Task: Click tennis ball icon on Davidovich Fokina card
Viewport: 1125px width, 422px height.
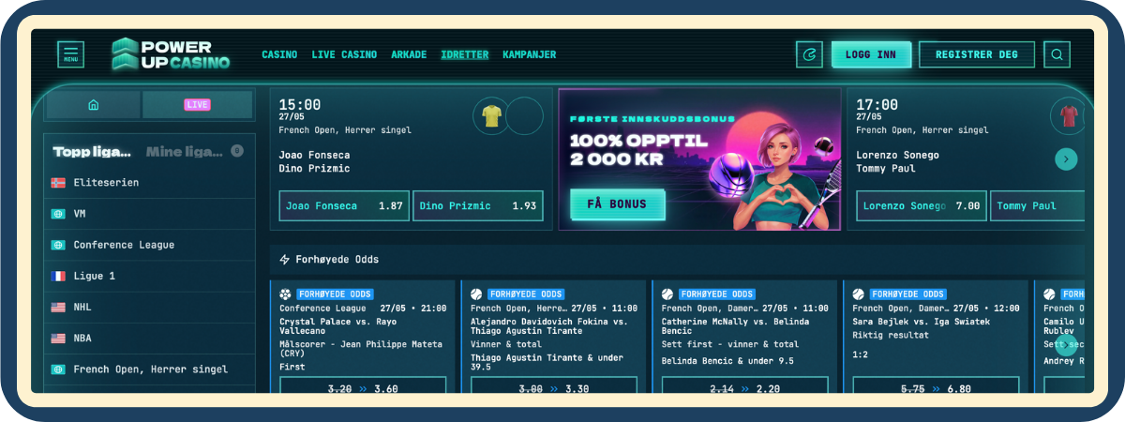Action: (x=476, y=294)
